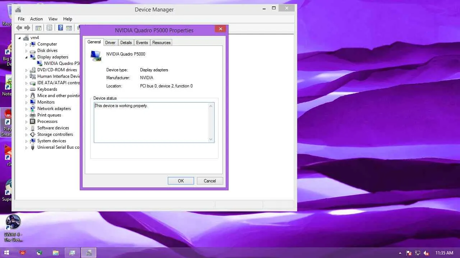Screen dimensions: 460x258
Task: Click the location text 'PCI bus 0, device 2, function 0'
Action: click(166, 86)
